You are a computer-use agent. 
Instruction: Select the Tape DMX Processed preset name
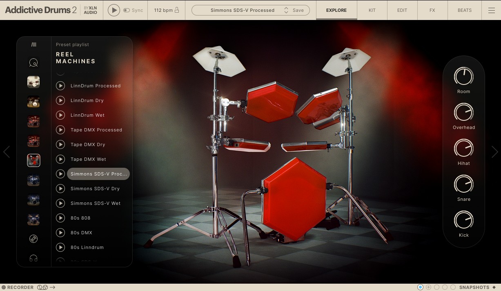96,130
